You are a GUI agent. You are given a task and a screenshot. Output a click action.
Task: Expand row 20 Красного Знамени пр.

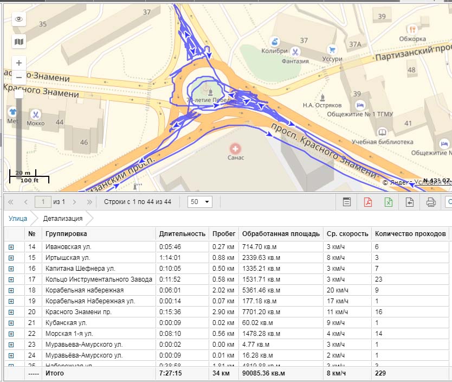click(10, 312)
